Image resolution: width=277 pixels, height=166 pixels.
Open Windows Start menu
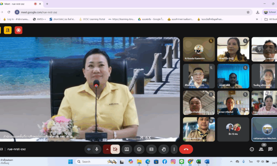(70, 162)
